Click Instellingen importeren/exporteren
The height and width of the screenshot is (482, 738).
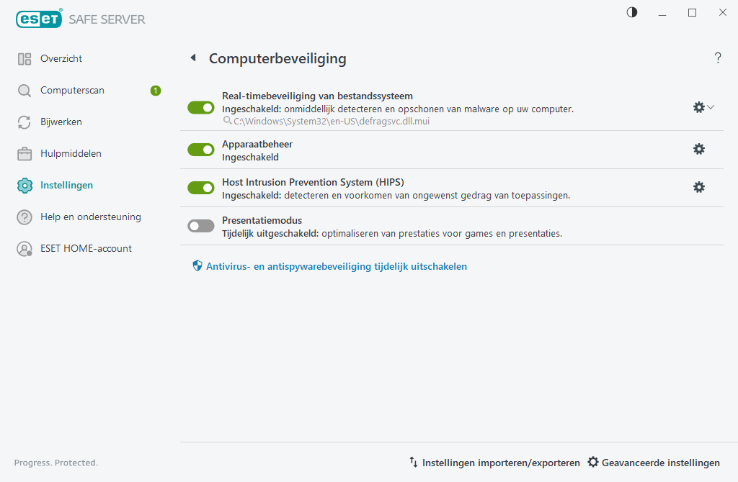(x=502, y=463)
